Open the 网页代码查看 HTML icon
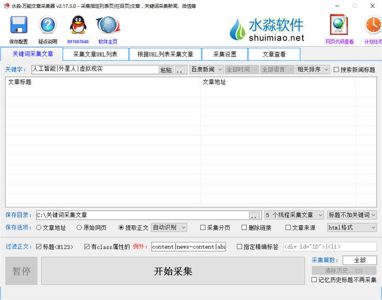Viewport: 382px width, 300px height. [x=339, y=25]
